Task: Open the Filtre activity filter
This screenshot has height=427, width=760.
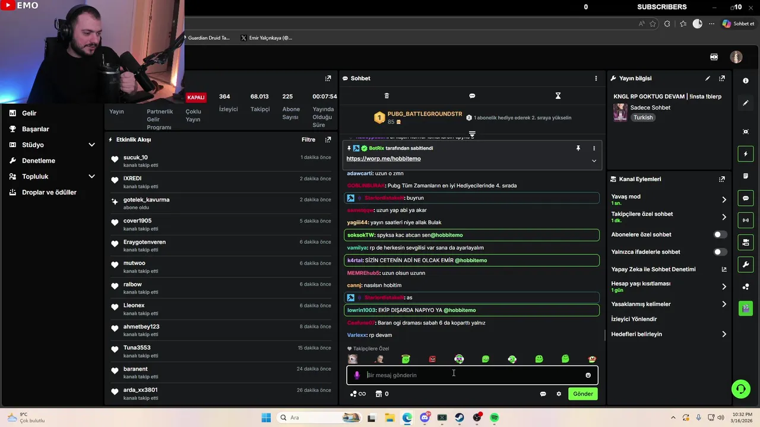Action: (x=308, y=140)
